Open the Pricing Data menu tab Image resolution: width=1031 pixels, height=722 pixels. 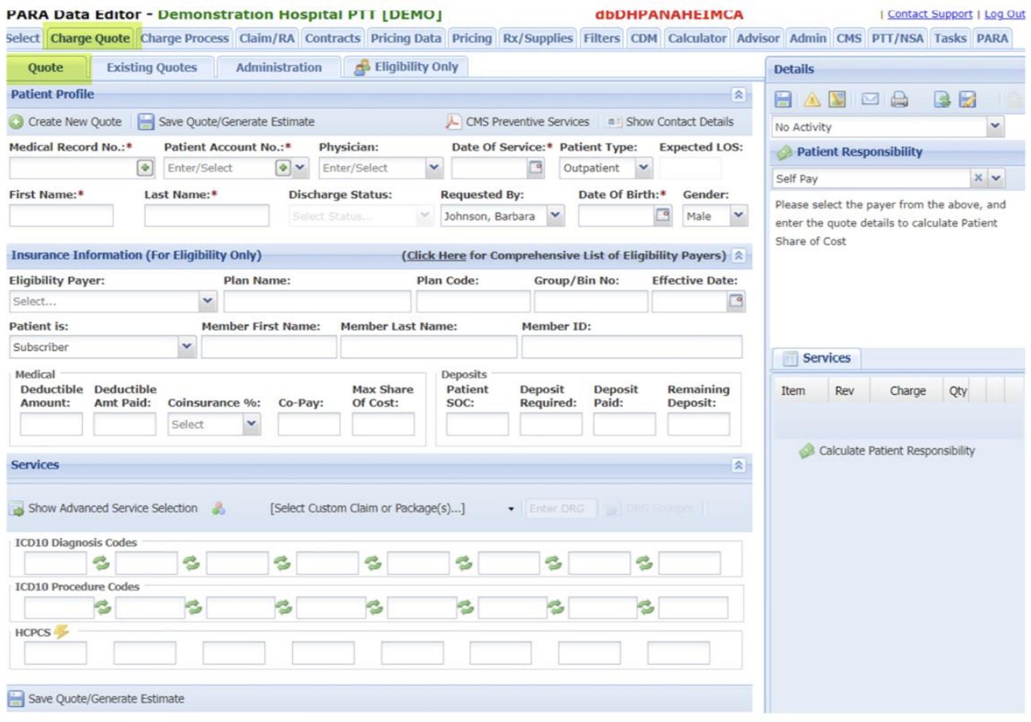pos(406,38)
